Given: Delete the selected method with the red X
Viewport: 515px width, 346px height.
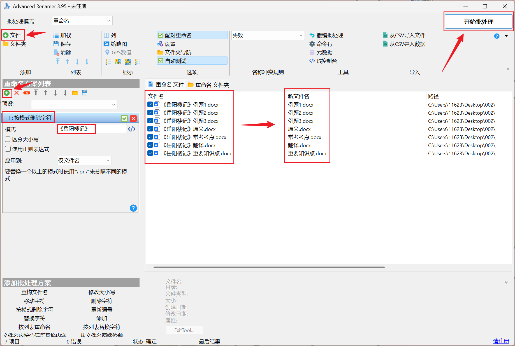Looking at the screenshot, I should pos(17,93).
